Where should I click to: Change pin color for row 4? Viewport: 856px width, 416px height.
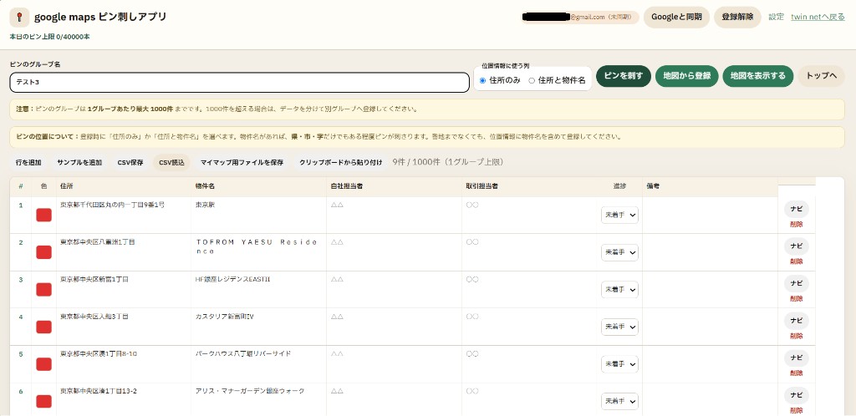point(43,327)
